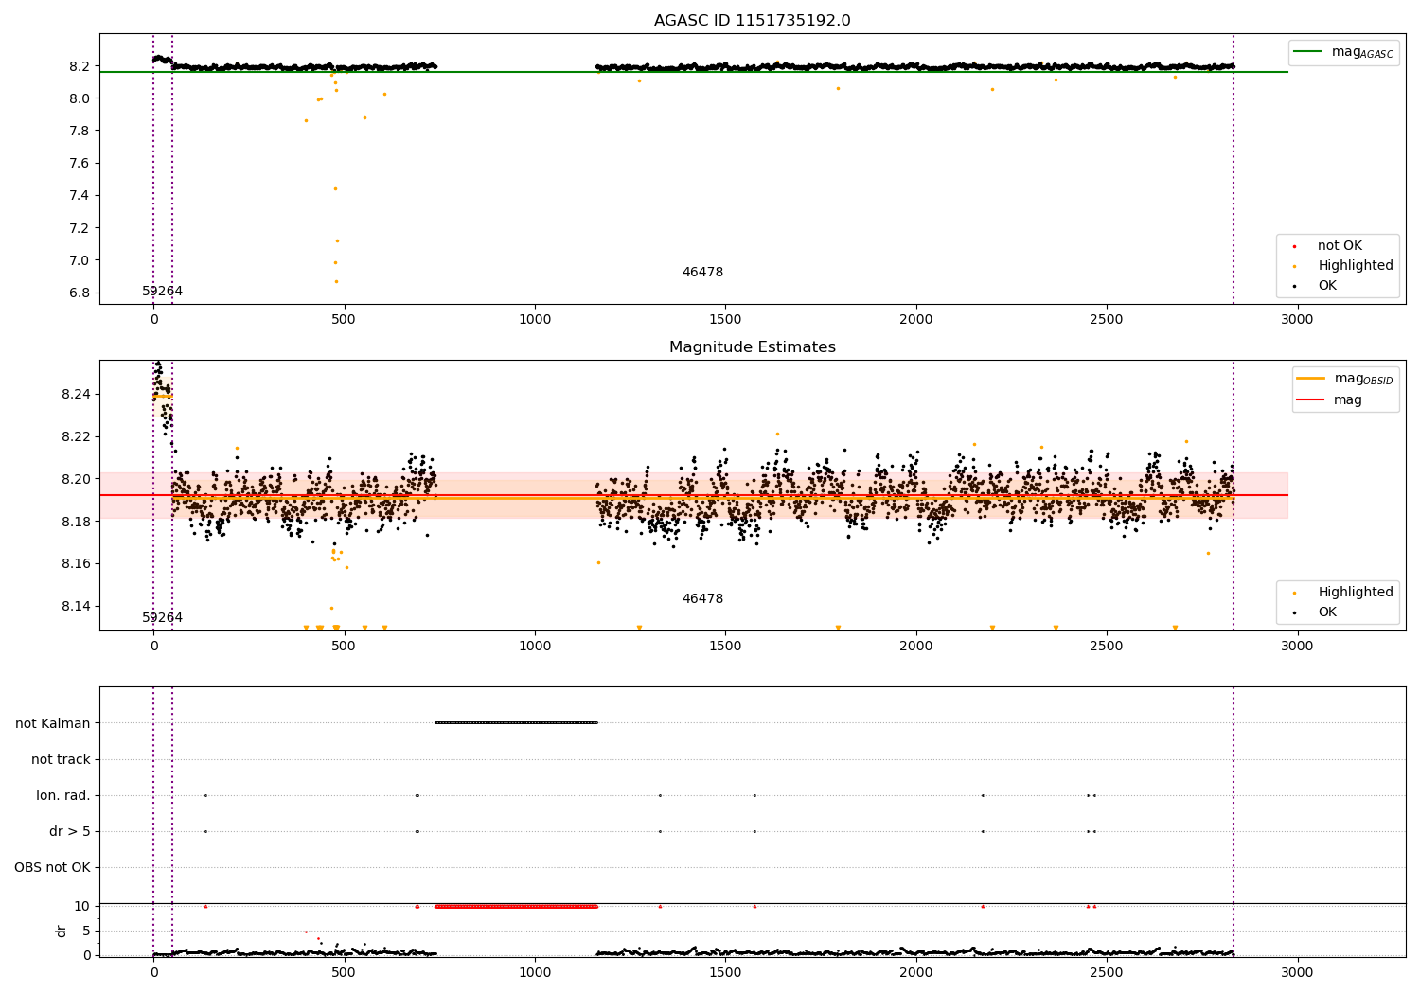This screenshot has height=994, width=1420.
Task: Click the title 'AGASC ID 1151735192.0'
Action: coord(752,21)
